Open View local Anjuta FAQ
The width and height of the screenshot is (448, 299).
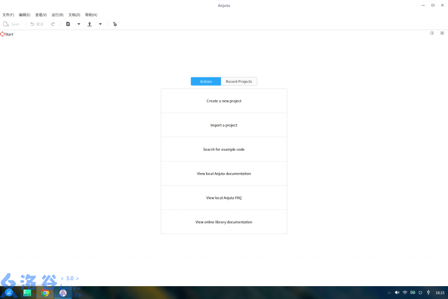tap(224, 198)
